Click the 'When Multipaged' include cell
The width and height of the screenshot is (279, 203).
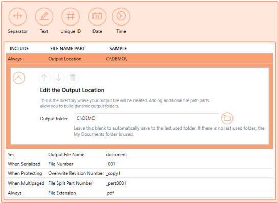[26, 183]
